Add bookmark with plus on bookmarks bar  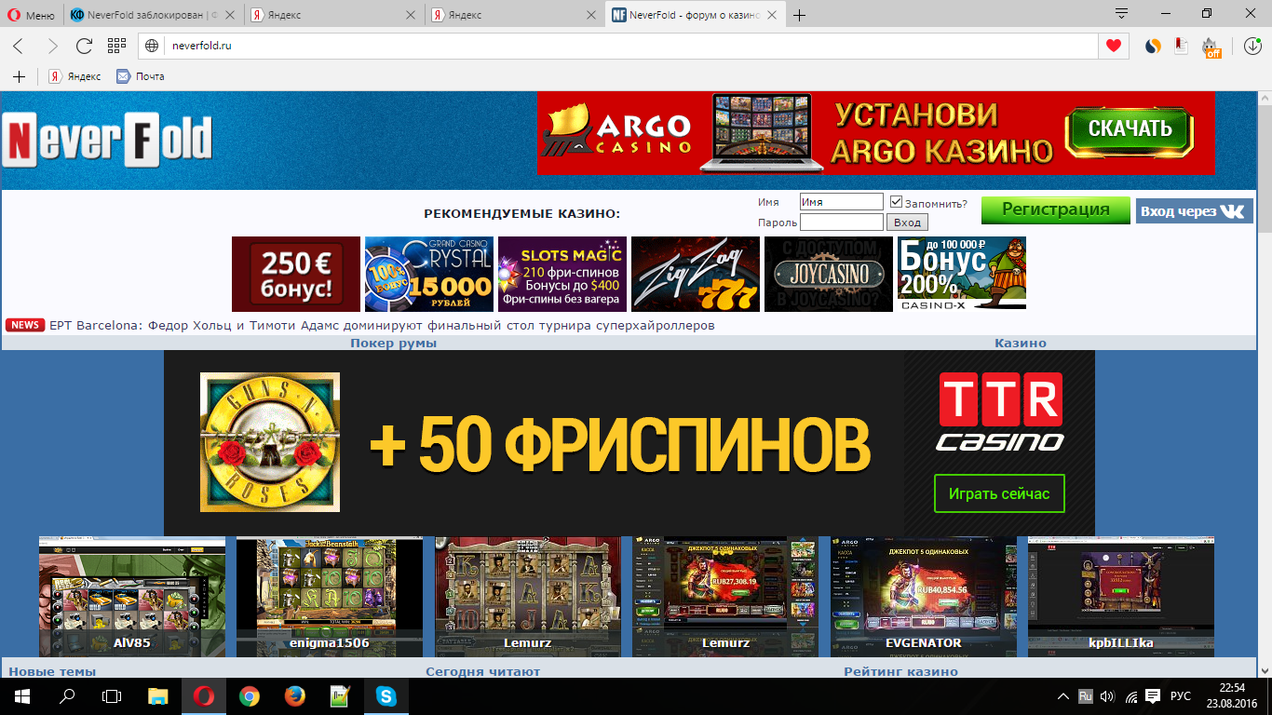[x=19, y=76]
